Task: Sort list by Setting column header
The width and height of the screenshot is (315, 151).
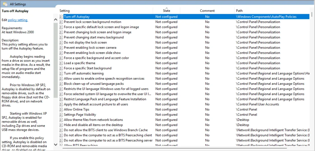Action: [x=106, y=11]
